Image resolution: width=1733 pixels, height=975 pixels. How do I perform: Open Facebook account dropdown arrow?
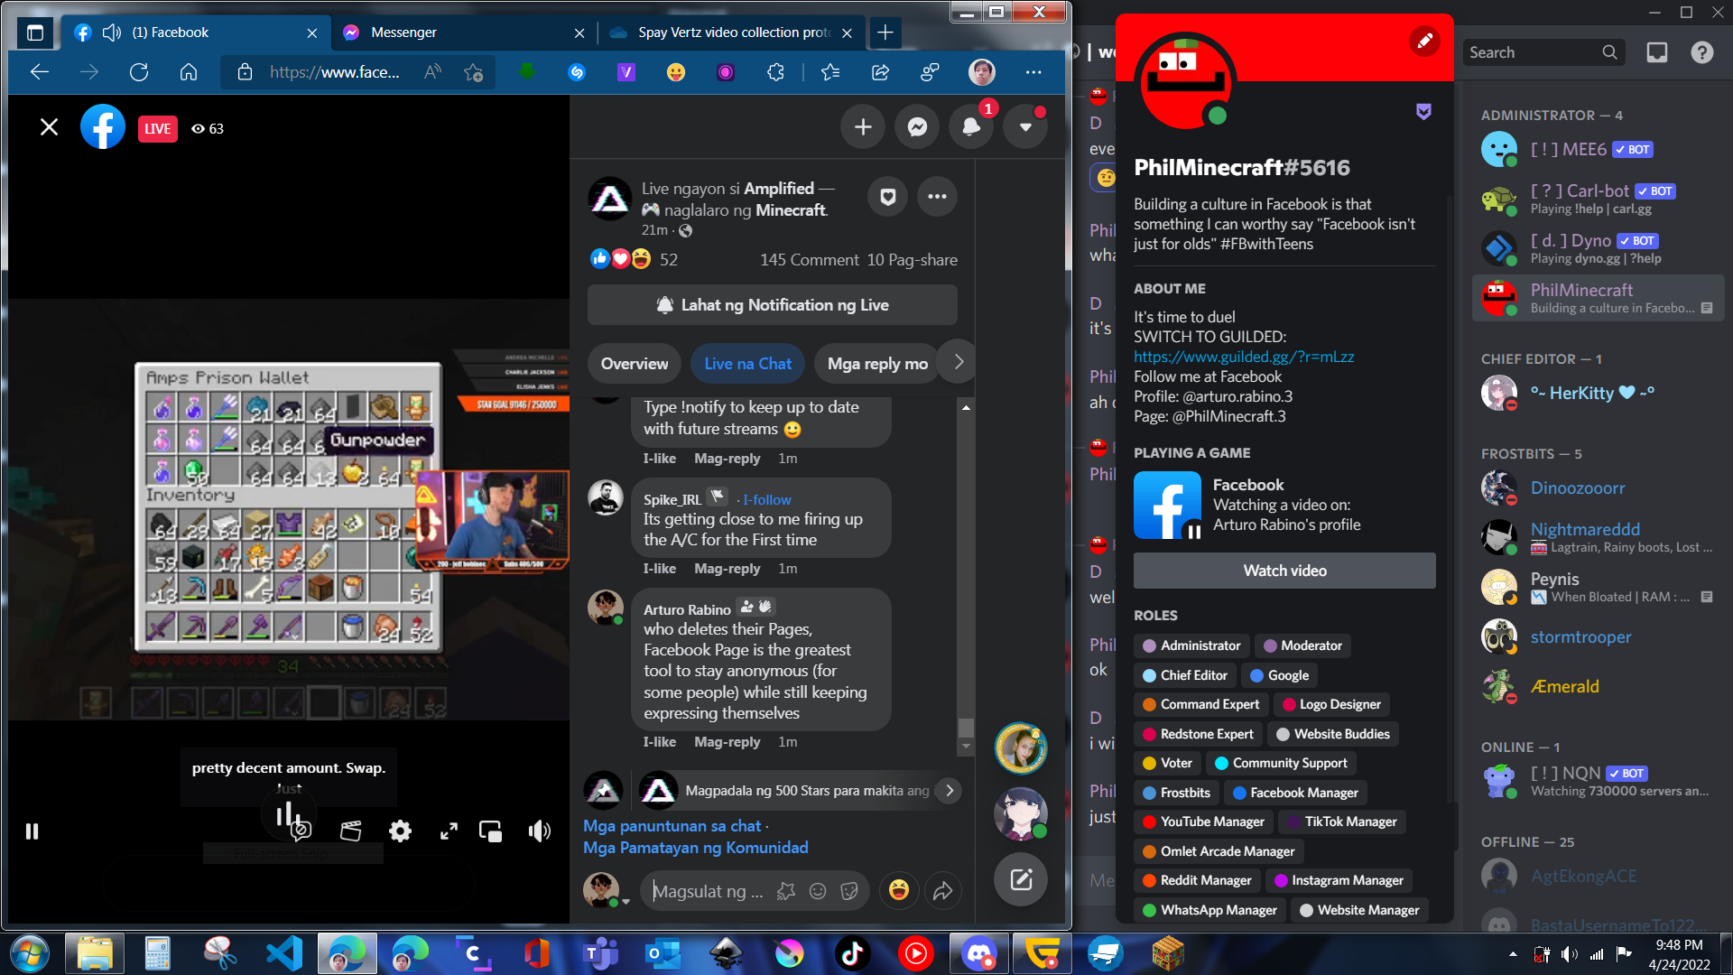1025,127
